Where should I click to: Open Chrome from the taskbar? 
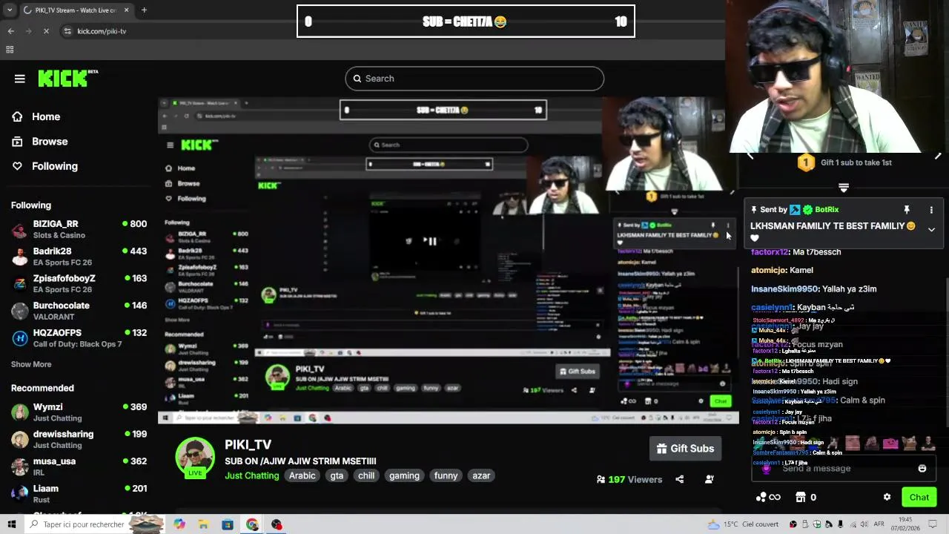tap(252, 524)
